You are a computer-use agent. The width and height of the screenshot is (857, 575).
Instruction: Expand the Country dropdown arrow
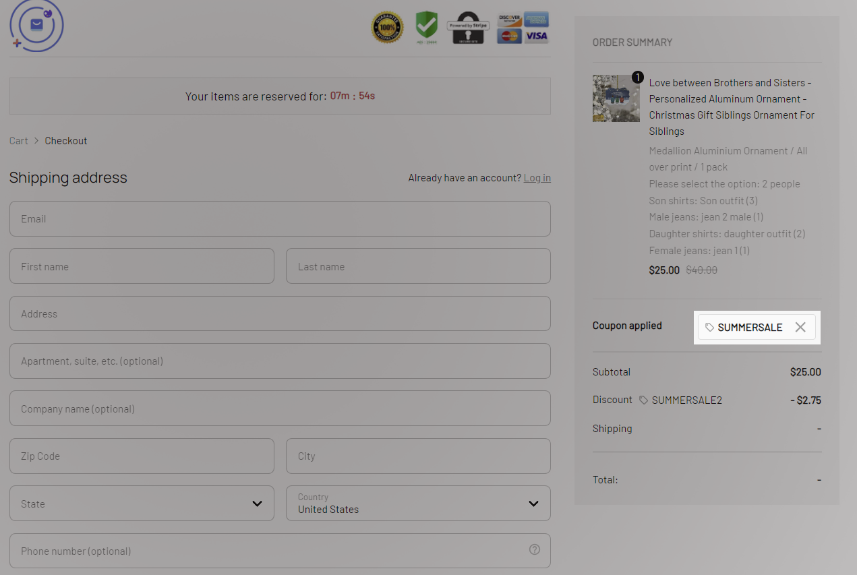point(533,504)
